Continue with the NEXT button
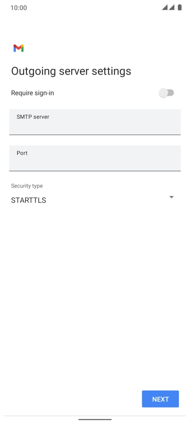Image resolution: width=190 pixels, height=423 pixels. 160,399
